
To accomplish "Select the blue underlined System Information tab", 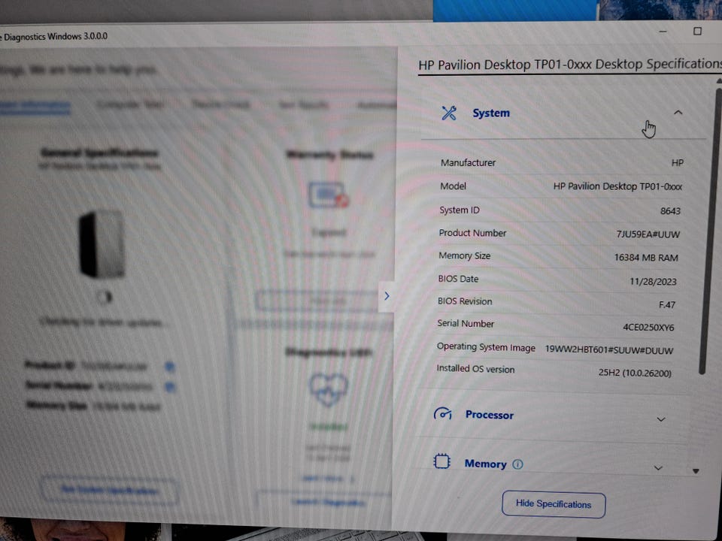I will coord(35,106).
